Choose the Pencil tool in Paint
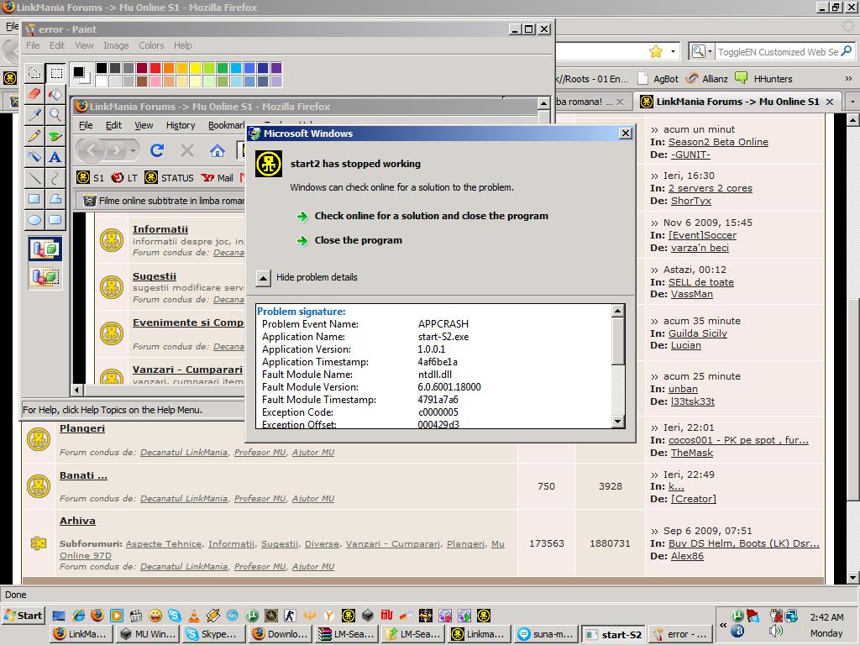 click(x=34, y=135)
